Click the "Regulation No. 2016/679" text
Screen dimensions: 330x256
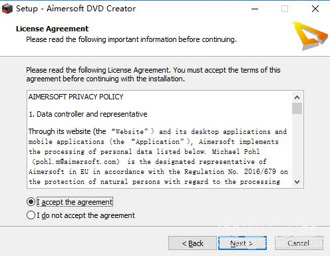(230, 171)
